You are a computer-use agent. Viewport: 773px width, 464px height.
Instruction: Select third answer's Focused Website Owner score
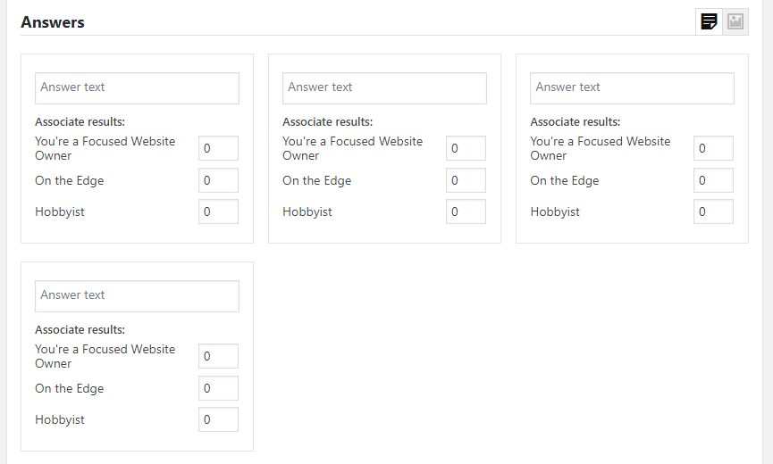(x=713, y=148)
